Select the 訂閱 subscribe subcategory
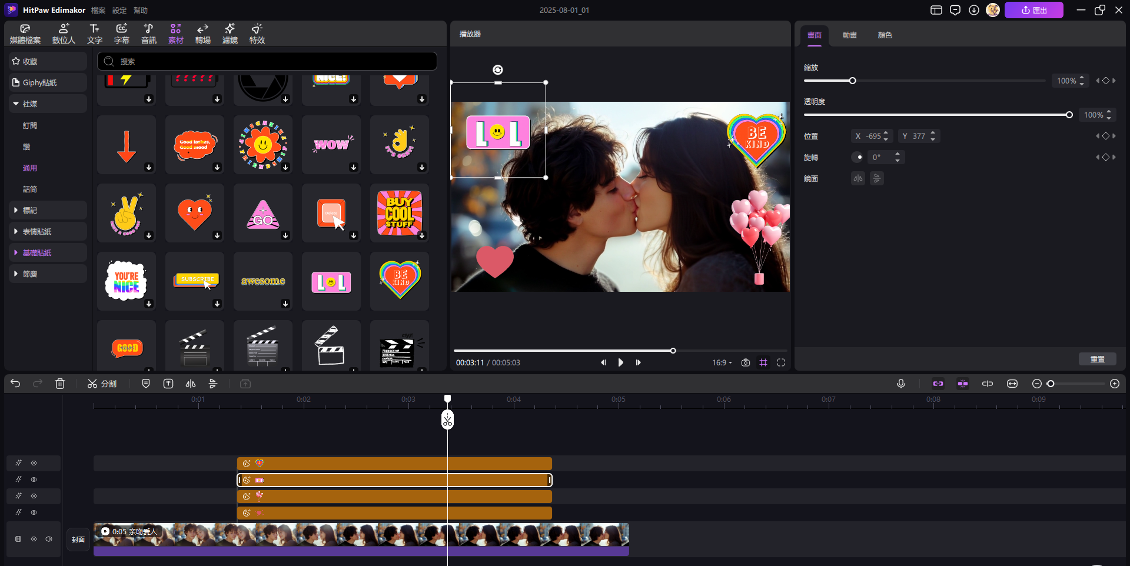 (x=30, y=125)
